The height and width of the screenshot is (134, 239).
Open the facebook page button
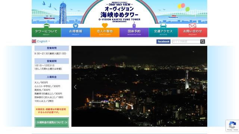[x=164, y=41]
